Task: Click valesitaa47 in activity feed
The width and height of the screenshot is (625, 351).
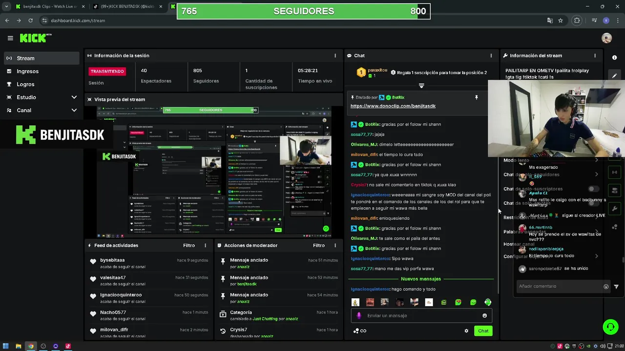Action: tap(113, 277)
